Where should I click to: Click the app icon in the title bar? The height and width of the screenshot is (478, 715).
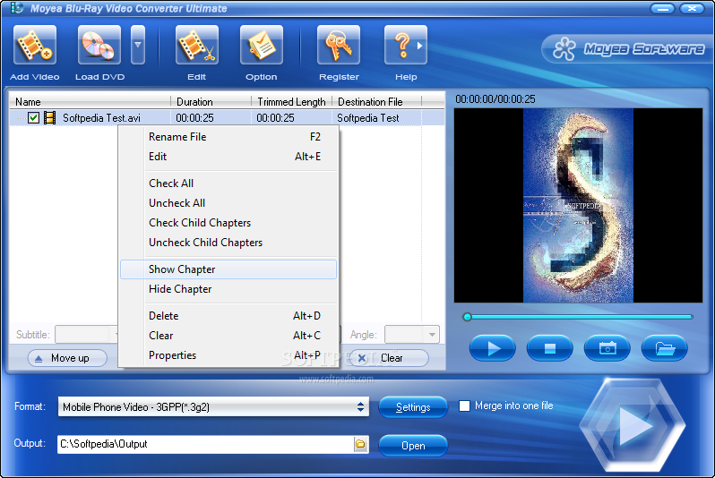click(16, 8)
